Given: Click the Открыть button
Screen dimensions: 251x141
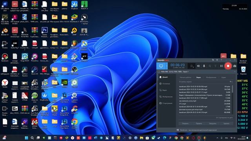Looking at the screenshot, I should [x=185, y=123].
